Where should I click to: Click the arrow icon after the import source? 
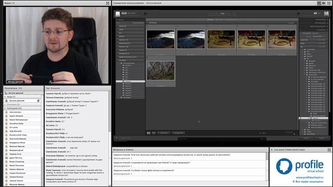tap(145, 14)
